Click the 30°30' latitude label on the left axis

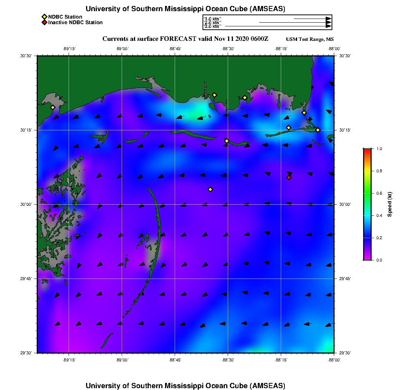click(x=26, y=56)
